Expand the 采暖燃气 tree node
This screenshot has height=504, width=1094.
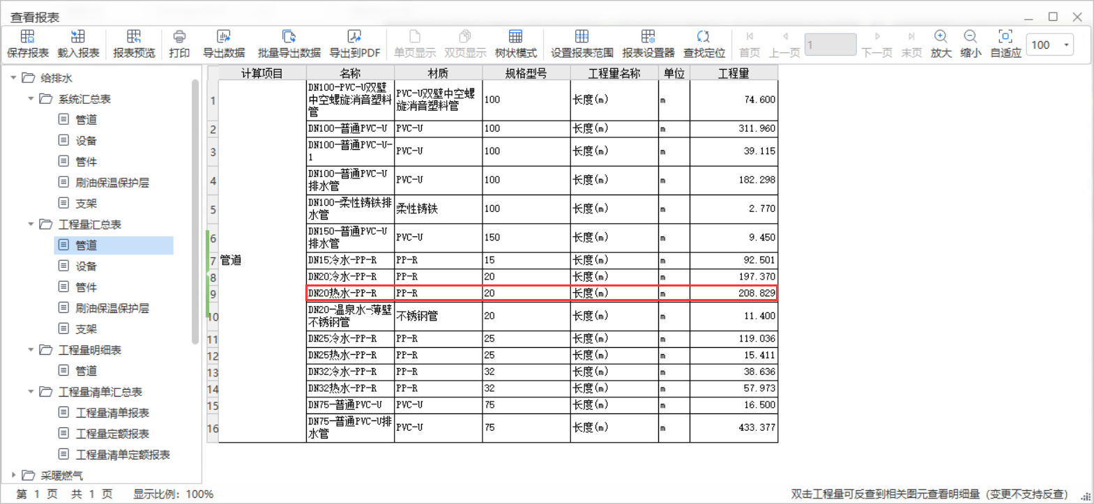coord(13,475)
